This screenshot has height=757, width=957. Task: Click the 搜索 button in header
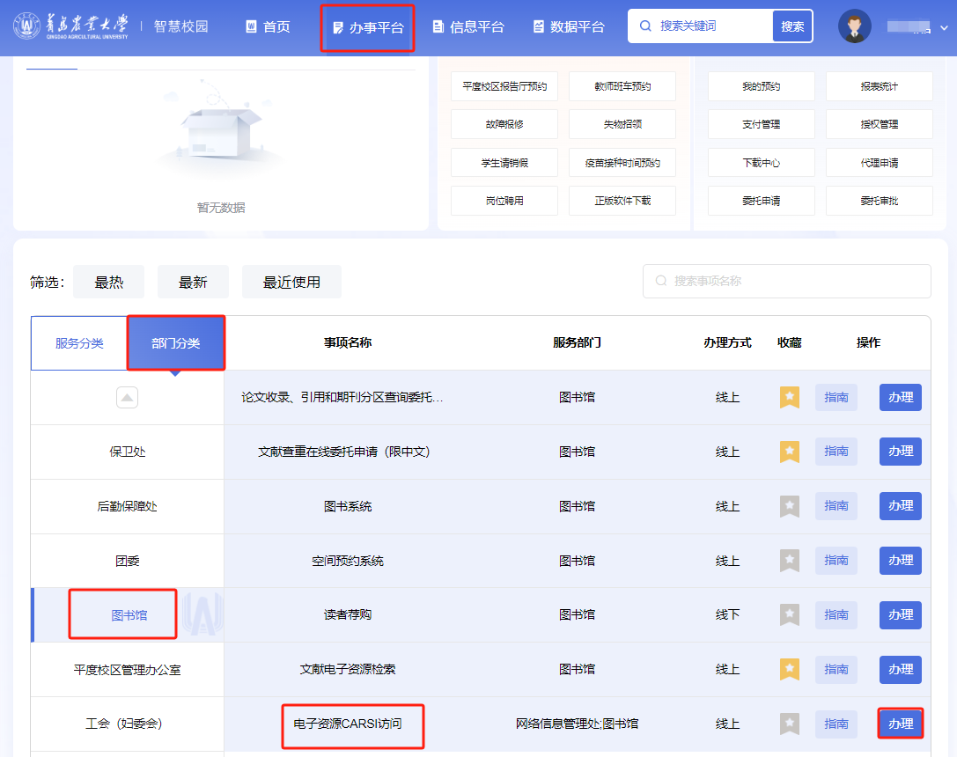tap(792, 26)
